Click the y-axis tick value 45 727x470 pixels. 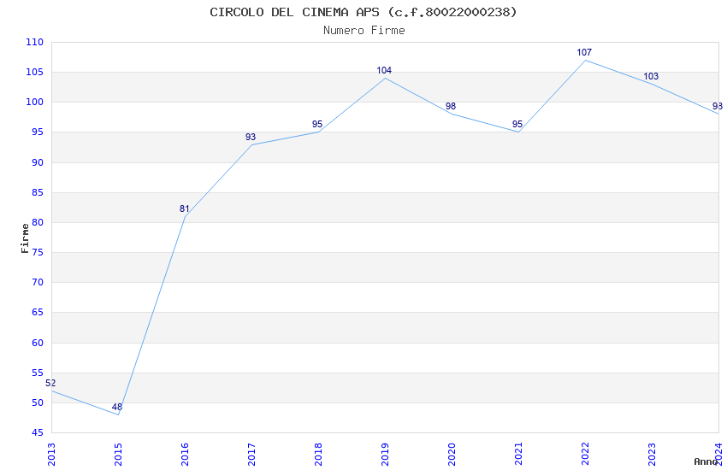click(38, 433)
